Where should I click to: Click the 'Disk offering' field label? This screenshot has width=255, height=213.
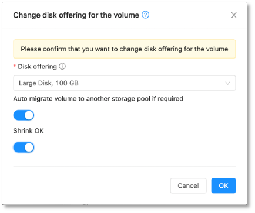tap(37, 67)
